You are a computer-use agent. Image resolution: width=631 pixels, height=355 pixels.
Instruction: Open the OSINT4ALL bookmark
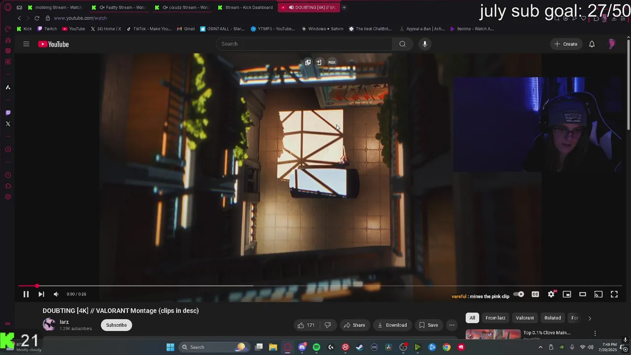pos(222,29)
